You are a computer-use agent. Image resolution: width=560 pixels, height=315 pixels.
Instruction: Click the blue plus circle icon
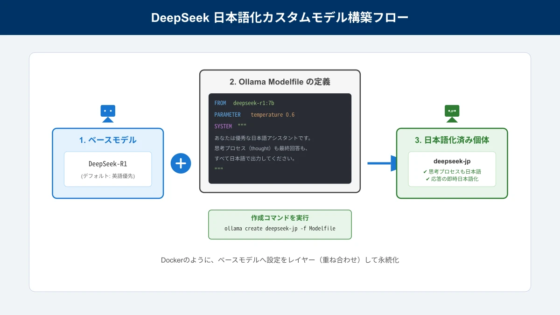[181, 163]
